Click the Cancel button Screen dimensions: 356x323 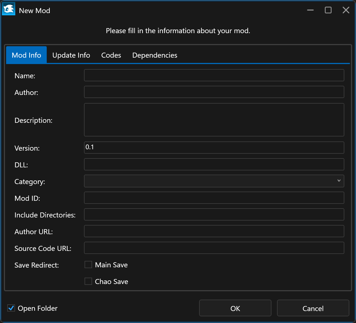click(313, 308)
